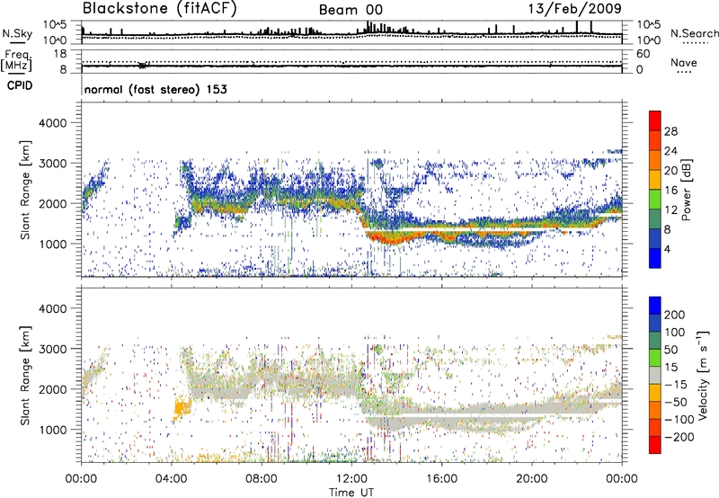
Task: Click the "16" value on Power color bar
Action: (670, 191)
